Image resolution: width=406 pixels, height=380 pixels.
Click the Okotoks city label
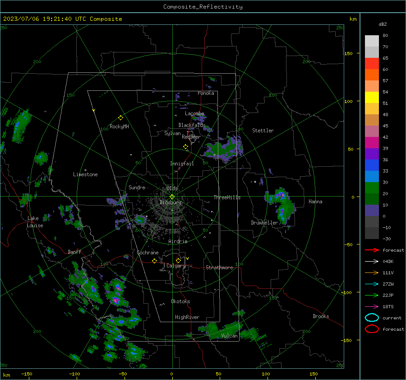click(x=180, y=301)
